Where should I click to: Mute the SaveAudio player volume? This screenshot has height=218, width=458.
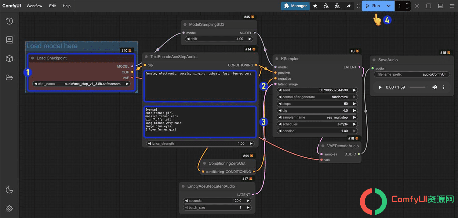434,87
